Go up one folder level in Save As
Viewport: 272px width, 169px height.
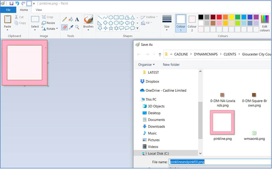[160, 55]
